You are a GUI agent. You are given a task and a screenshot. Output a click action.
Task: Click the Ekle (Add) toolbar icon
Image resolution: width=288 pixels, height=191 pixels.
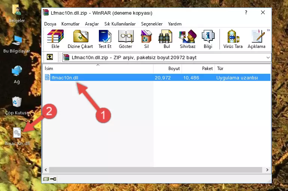point(55,39)
